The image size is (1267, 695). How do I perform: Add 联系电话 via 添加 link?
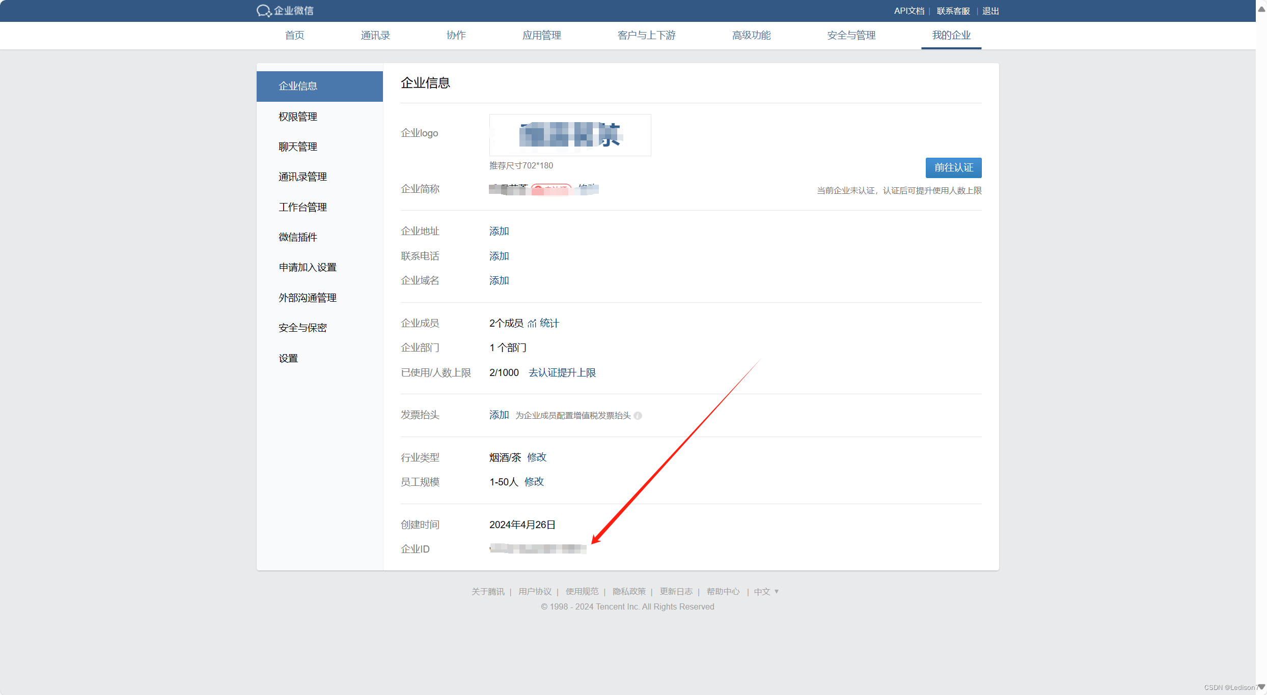(x=499, y=256)
